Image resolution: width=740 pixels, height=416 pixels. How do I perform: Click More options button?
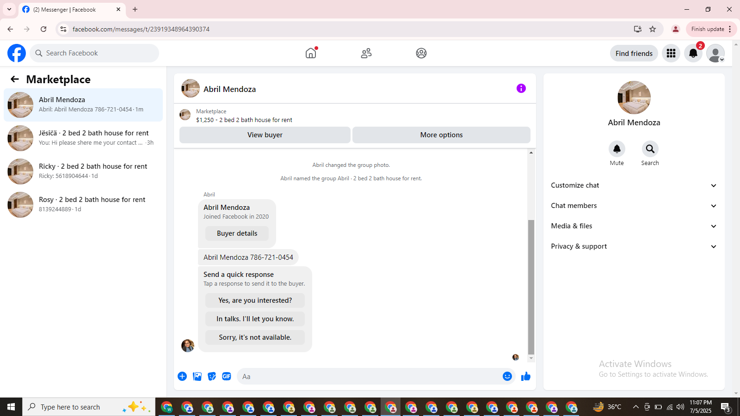tap(441, 135)
